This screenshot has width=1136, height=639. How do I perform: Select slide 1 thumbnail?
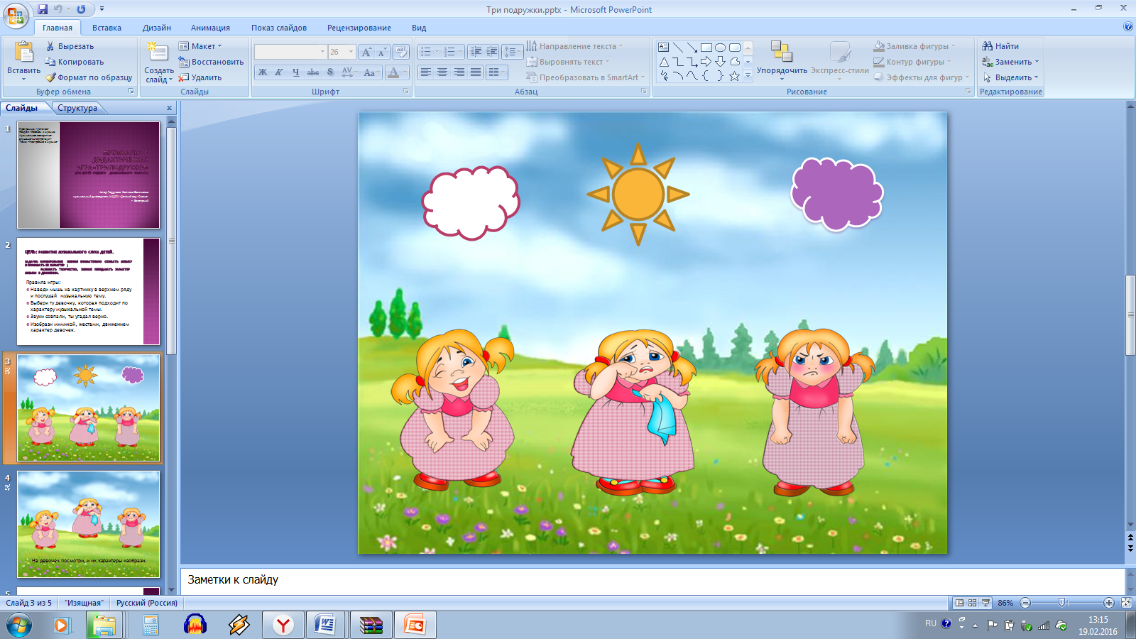pos(89,175)
